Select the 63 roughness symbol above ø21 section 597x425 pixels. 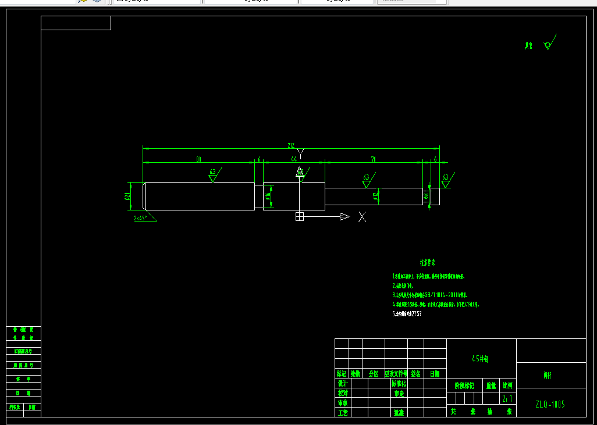pyautogui.click(x=215, y=174)
